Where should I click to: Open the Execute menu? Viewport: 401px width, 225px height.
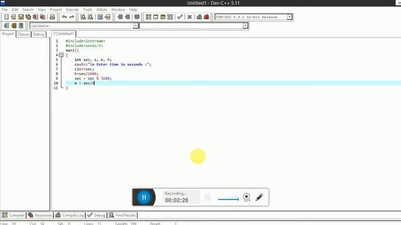click(x=73, y=10)
